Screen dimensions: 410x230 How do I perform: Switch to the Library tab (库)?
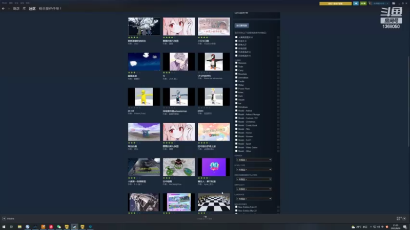(x=24, y=9)
